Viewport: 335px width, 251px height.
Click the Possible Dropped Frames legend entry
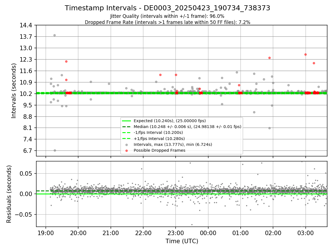click(x=159, y=150)
